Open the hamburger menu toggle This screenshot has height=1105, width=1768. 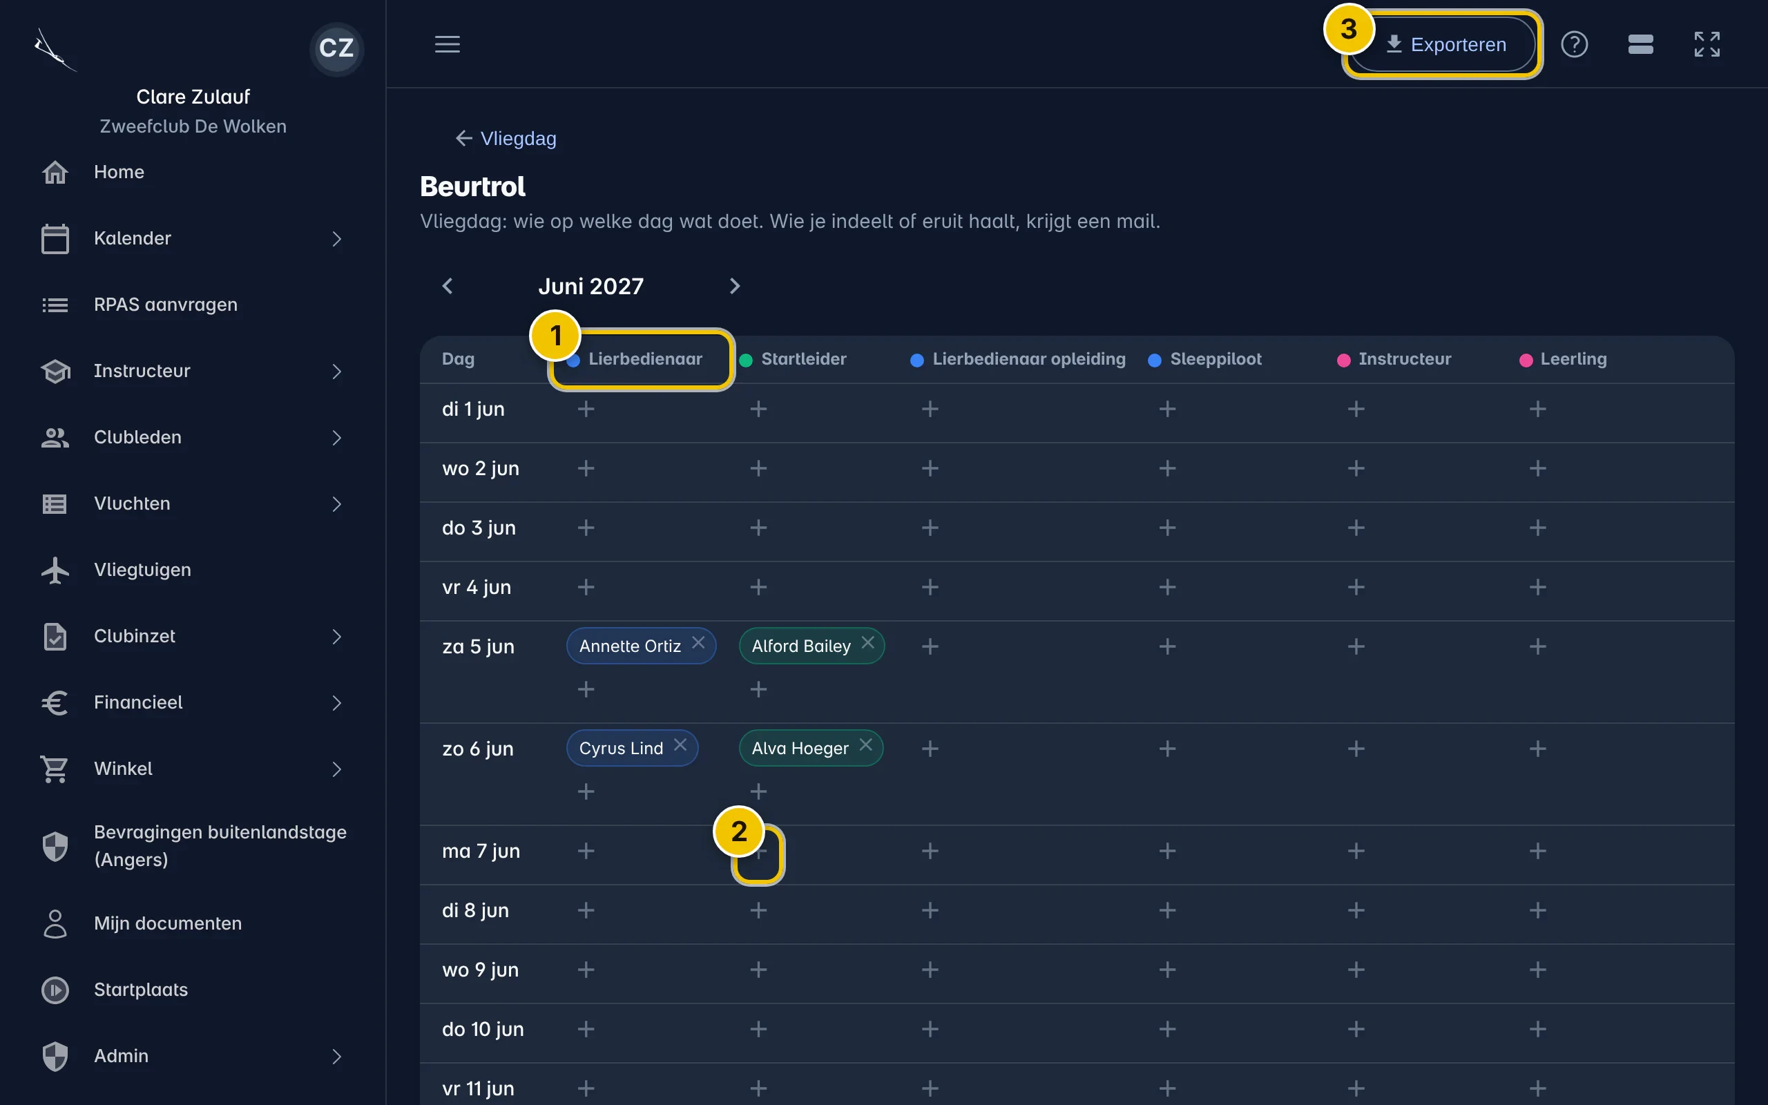click(447, 44)
